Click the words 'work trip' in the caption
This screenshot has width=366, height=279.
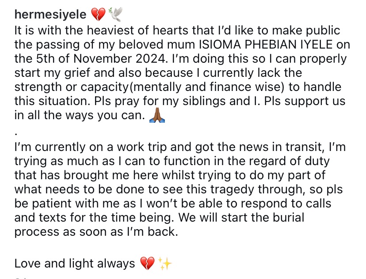142,147
